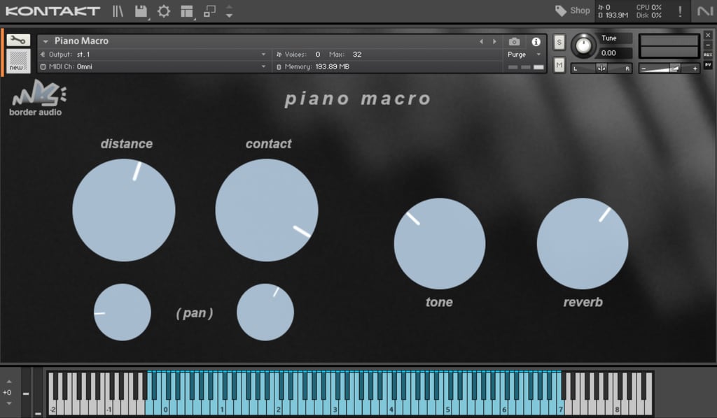Click the new instrument icon thumbnail
The height and width of the screenshot is (418, 717).
(x=18, y=61)
